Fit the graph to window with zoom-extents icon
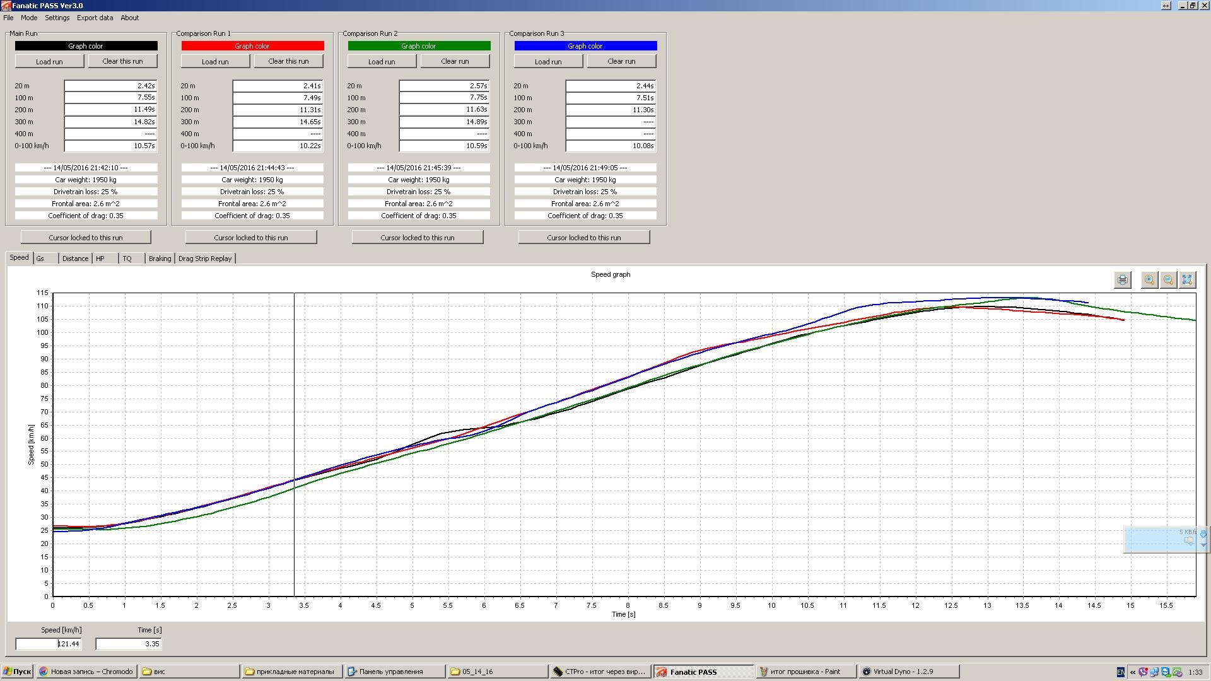Image resolution: width=1211 pixels, height=681 pixels. point(1187,280)
